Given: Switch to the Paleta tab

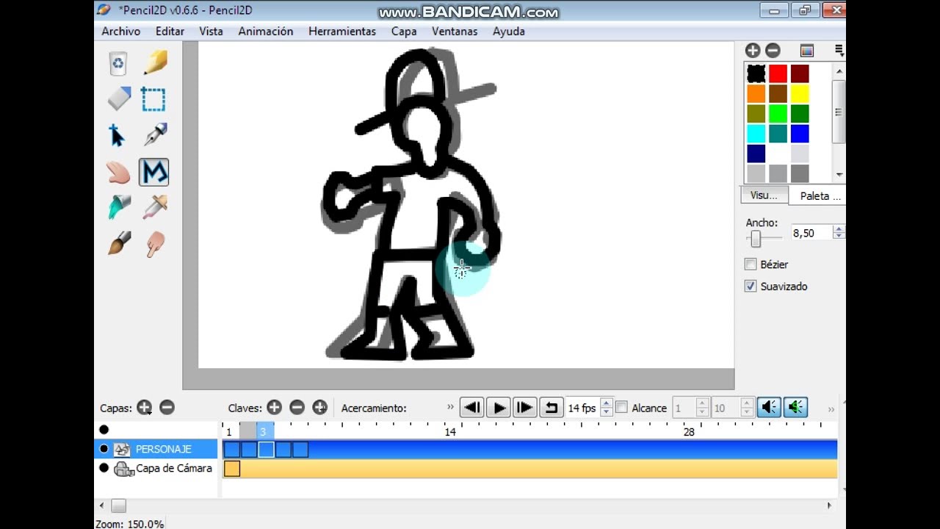Looking at the screenshot, I should point(817,196).
